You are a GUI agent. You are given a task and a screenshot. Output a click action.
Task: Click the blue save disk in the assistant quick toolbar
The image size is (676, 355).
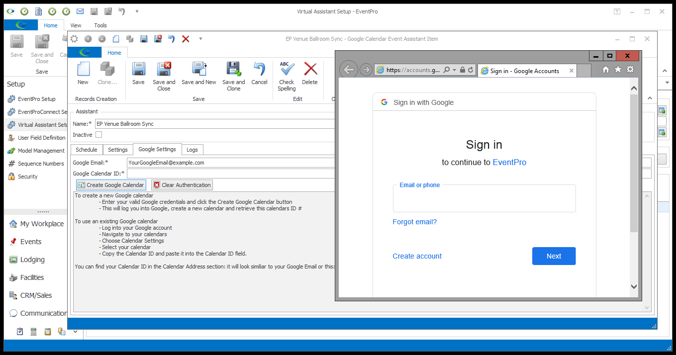[x=144, y=39]
